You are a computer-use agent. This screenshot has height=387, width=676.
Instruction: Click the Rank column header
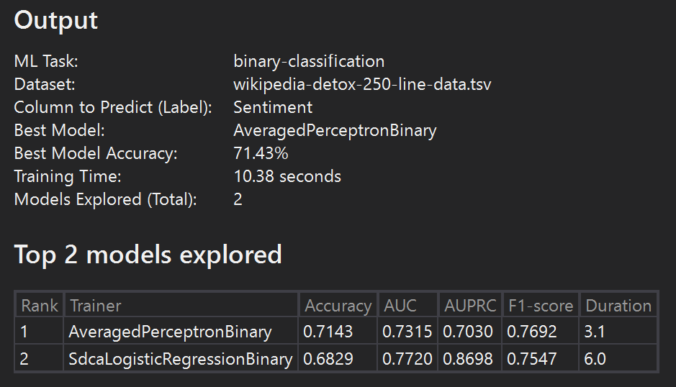coord(40,306)
